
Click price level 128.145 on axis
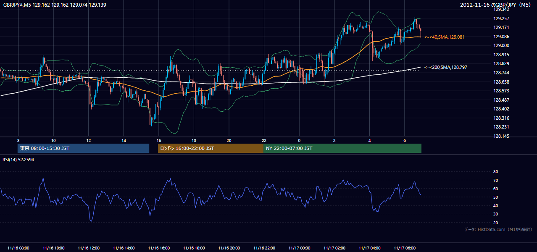(x=502, y=136)
